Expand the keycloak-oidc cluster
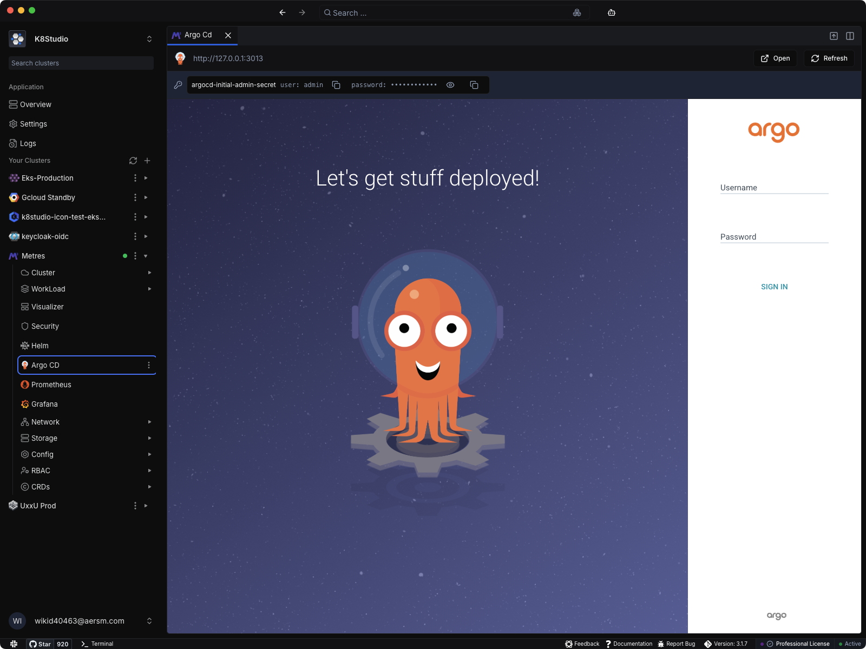866x649 pixels. point(146,236)
